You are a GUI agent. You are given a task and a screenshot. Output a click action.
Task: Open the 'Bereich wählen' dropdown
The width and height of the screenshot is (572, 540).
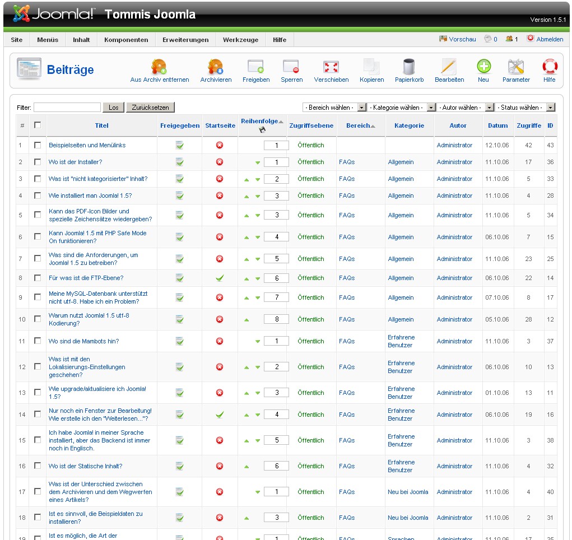point(334,108)
